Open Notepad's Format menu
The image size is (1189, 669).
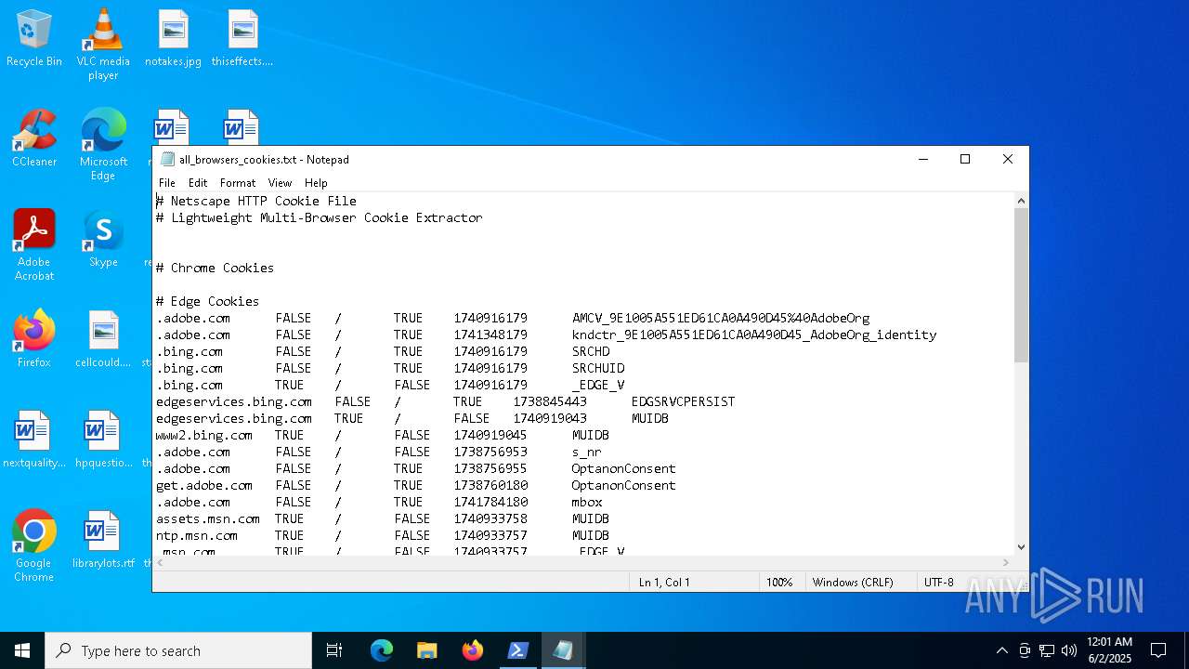[238, 183]
